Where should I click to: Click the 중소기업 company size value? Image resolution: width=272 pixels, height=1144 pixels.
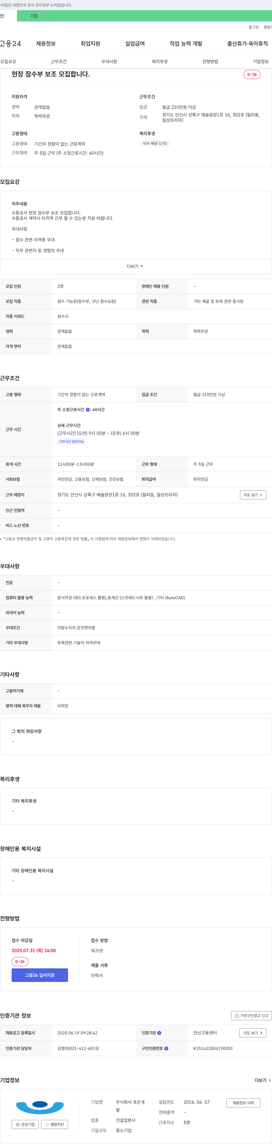(124, 1131)
